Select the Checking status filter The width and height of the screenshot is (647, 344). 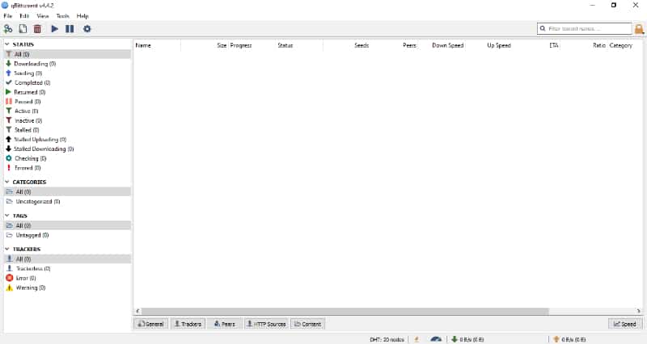point(68,158)
